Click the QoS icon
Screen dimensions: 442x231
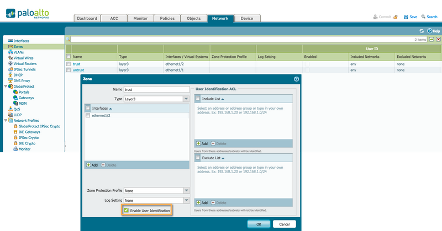[x=10, y=109]
